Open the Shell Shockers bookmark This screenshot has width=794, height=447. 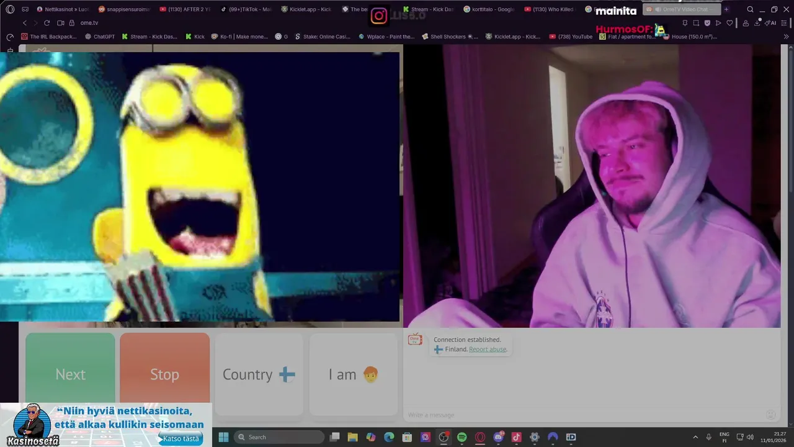(450, 37)
